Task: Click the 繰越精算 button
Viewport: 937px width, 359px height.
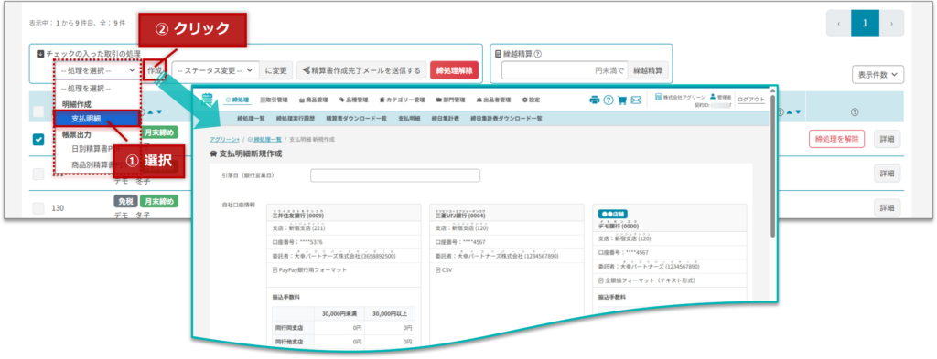Action: [x=648, y=70]
